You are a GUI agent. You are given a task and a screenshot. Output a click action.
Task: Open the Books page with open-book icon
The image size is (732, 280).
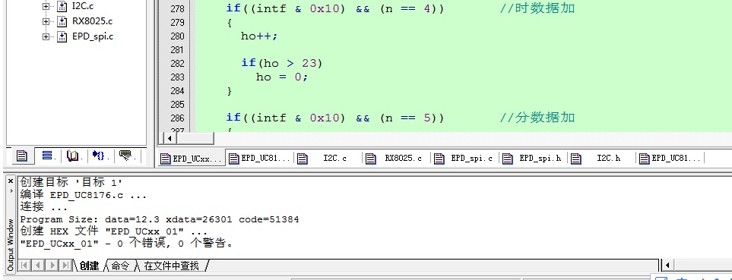(73, 156)
